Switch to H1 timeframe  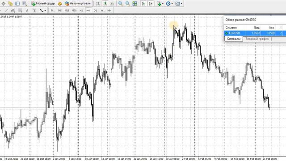tap(81, 11)
